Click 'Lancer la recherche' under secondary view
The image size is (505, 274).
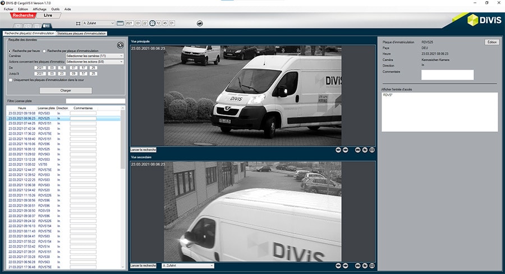coord(143,266)
